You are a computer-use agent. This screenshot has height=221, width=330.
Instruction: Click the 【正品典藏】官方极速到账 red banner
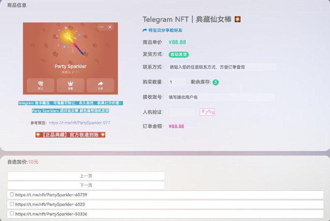[70, 135]
